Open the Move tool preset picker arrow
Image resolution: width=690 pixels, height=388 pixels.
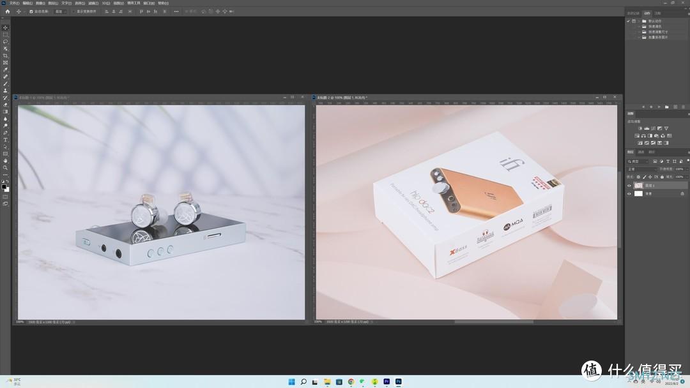[x=24, y=11]
